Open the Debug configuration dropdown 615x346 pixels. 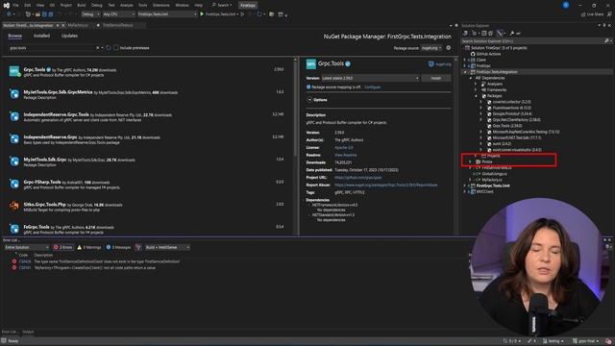(x=90, y=14)
